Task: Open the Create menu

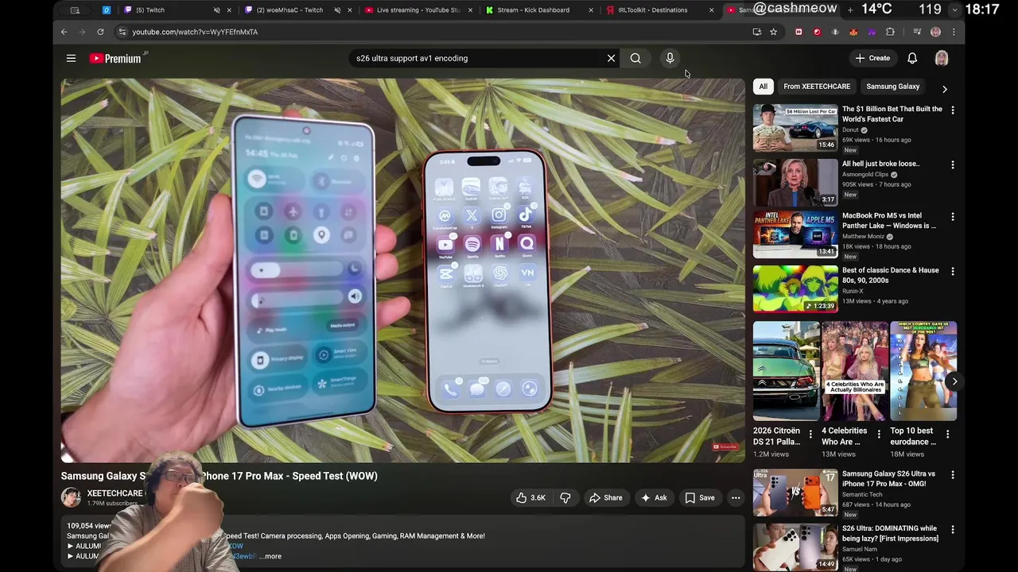Action: 872,58
